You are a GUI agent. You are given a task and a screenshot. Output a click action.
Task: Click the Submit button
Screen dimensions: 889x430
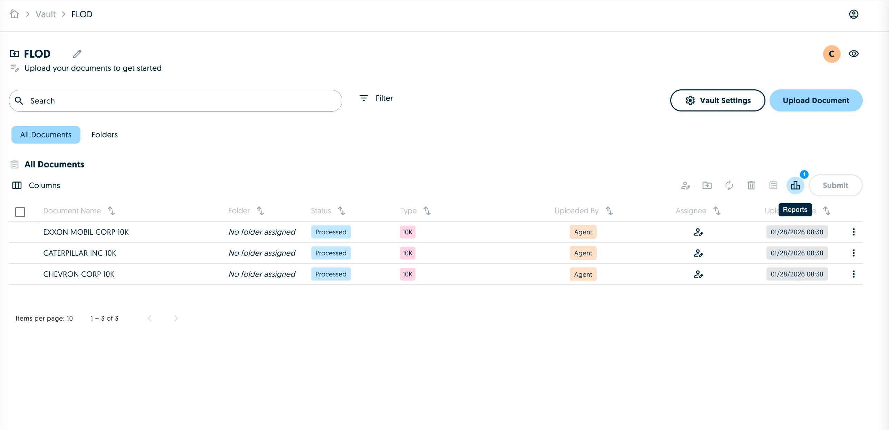click(x=836, y=186)
